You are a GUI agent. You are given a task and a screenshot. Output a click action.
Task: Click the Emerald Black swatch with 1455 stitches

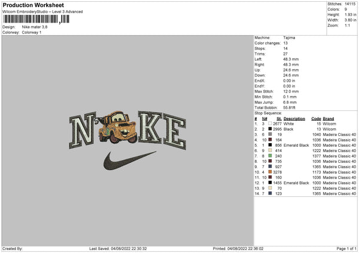tap(270, 183)
